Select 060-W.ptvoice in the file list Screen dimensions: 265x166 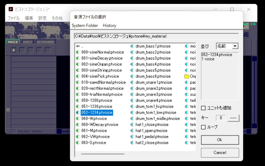click(94, 119)
